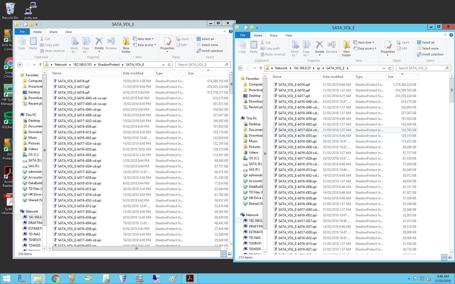Select SATA_VOL_E-b018.spf in left window
Image resolution: width=455 pixels, height=284 pixels.
(73, 81)
